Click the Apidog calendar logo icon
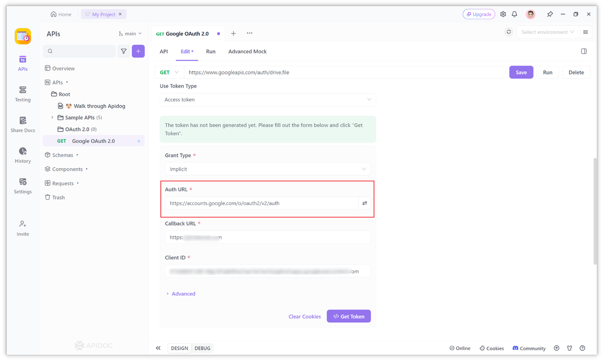The width and height of the screenshot is (603, 360). (23, 36)
